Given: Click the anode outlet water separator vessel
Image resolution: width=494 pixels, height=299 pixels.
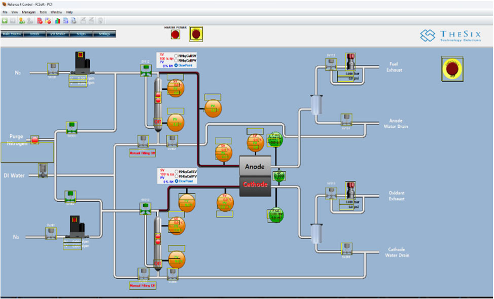Looking at the screenshot, I should 316,105.
